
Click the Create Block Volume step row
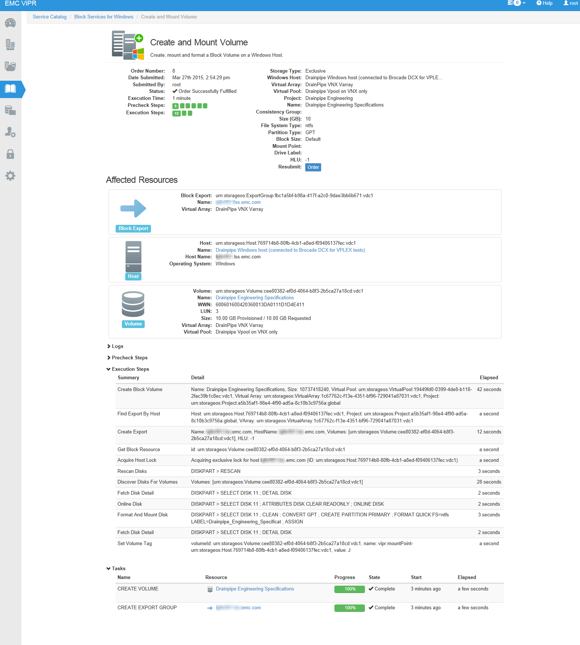(x=309, y=396)
